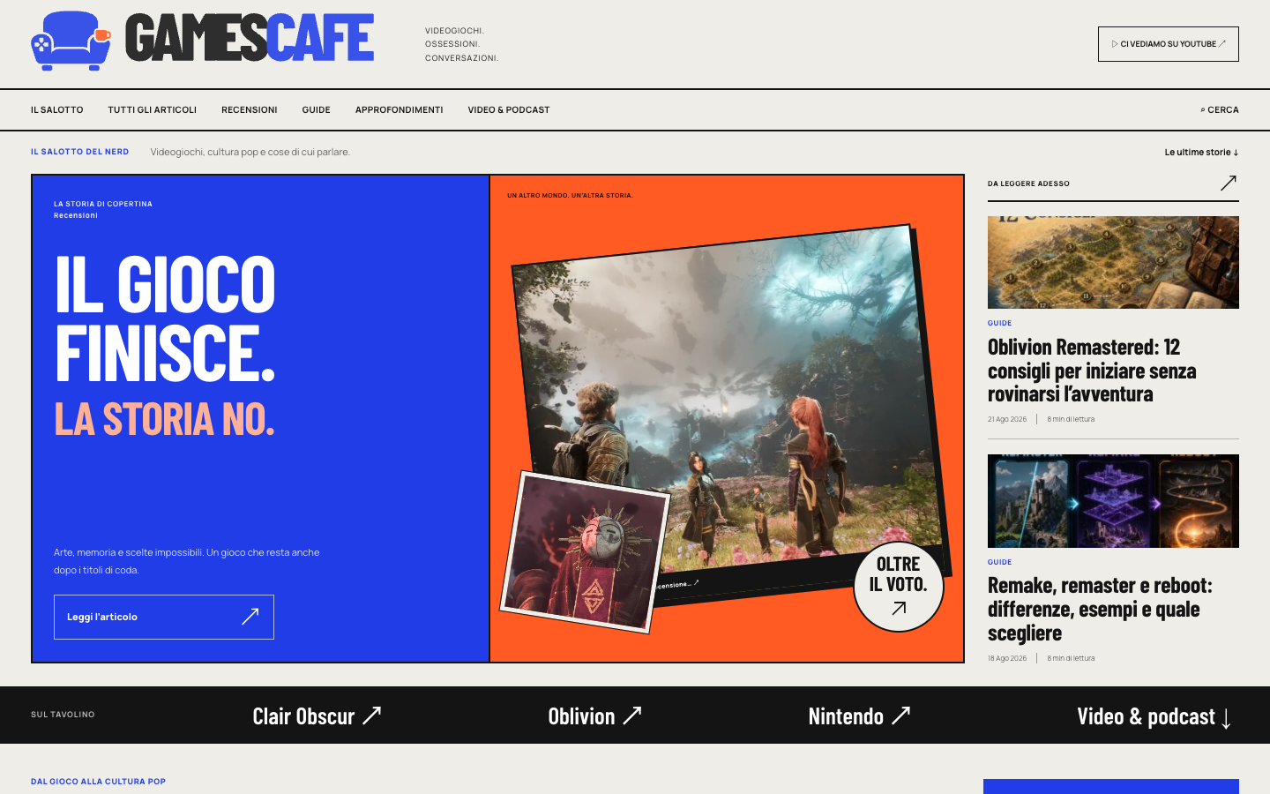Click Ci vediamo su YouTube button
The height and width of the screenshot is (794, 1270).
1169,44
